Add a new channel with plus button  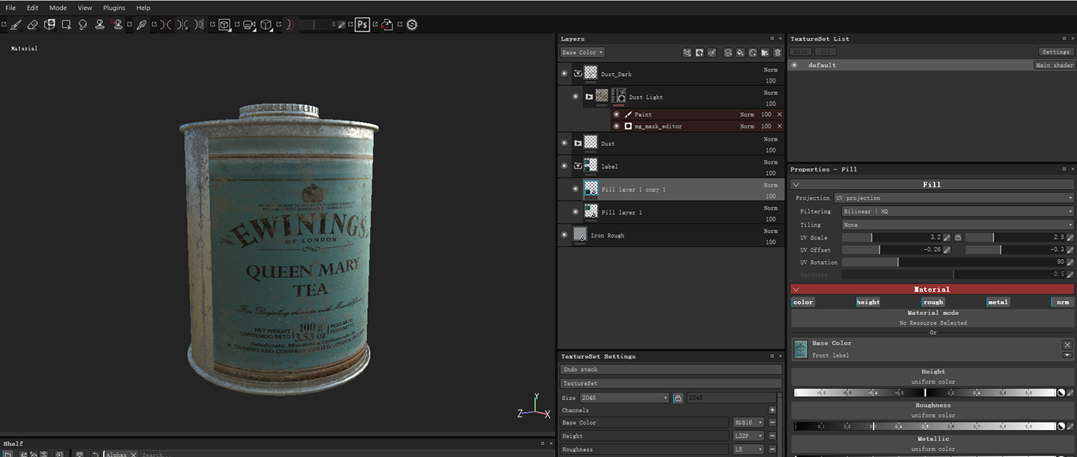pyautogui.click(x=772, y=410)
